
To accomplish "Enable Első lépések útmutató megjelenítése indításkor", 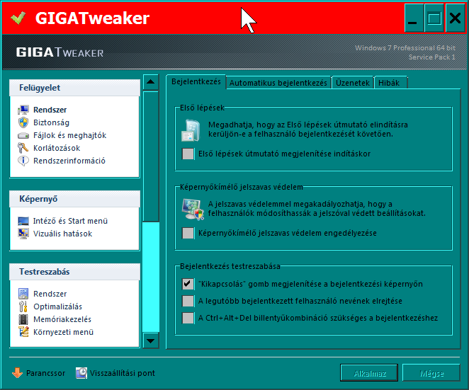I will point(188,154).
